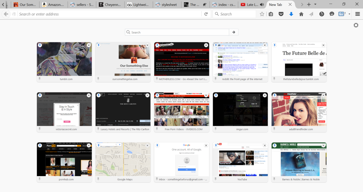Switch to the 'index - cs...' tab
This screenshot has height=192, width=363.
click(223, 5)
